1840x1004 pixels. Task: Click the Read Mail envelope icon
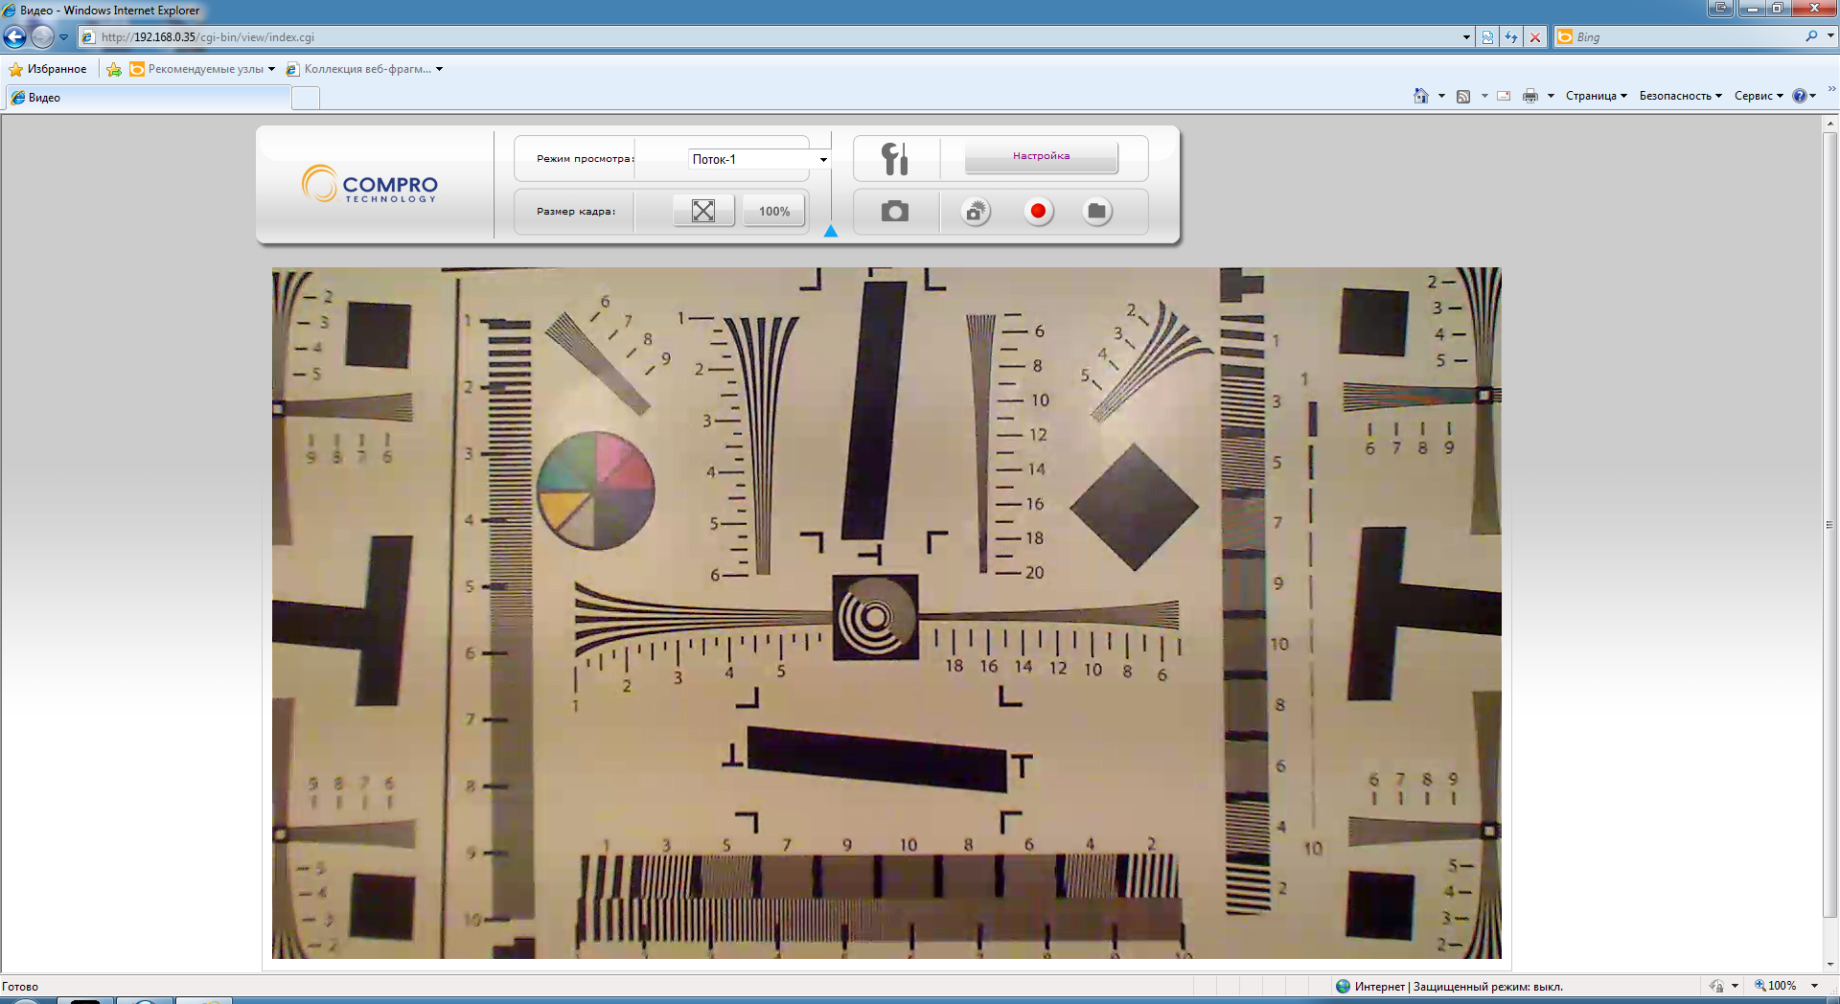tap(1504, 96)
